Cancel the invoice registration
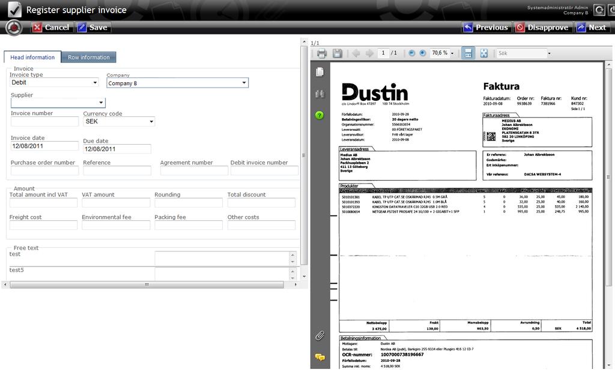The height and width of the screenshot is (378, 615). pos(52,28)
